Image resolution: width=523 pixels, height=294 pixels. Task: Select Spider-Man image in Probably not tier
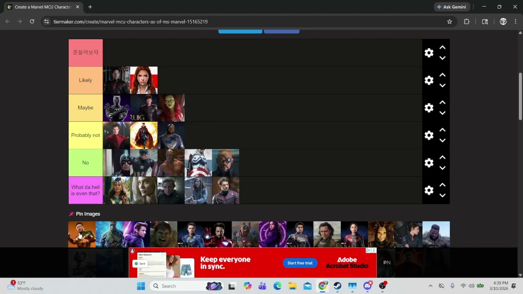tap(116, 135)
